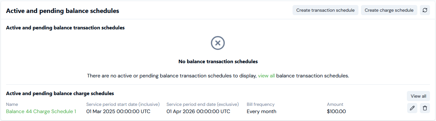Follow the green 'view all' transaction schedules link
436x121 pixels.
click(266, 76)
